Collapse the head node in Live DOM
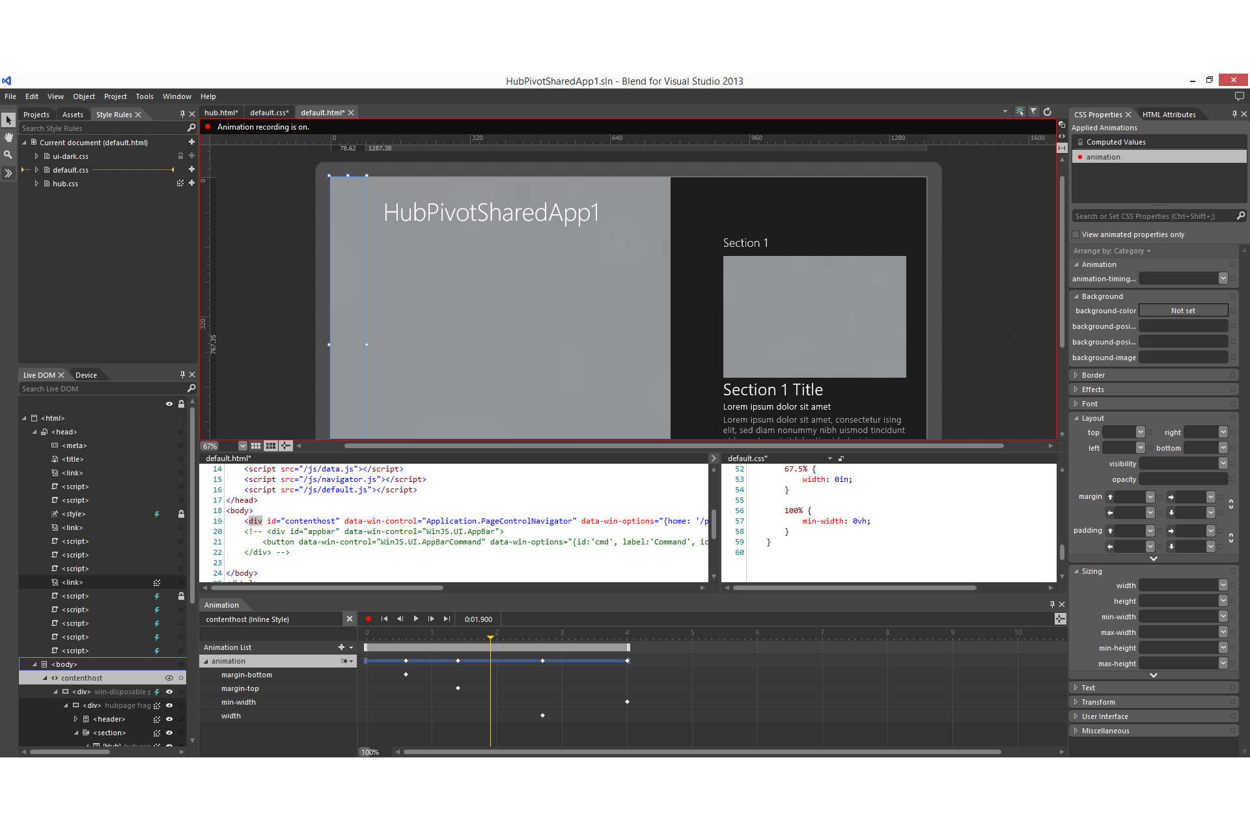This screenshot has height=831, width=1250. pos(35,432)
